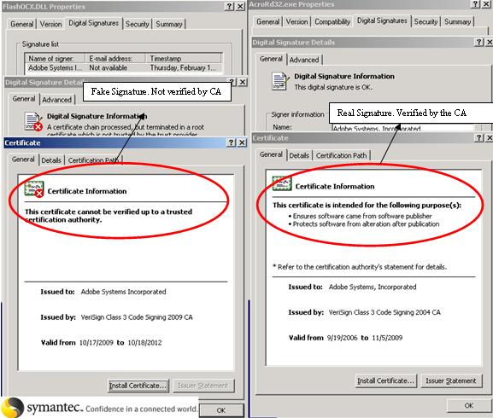Open General tab in right Certificate dialog

point(271,154)
